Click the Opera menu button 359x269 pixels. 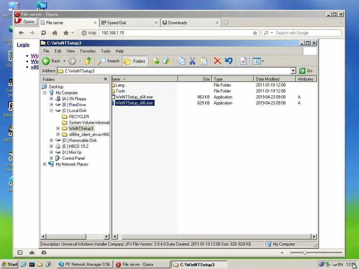pos(26,22)
